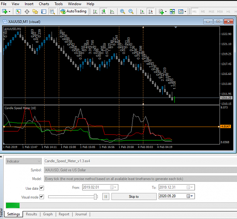Open the File menu

4,4
